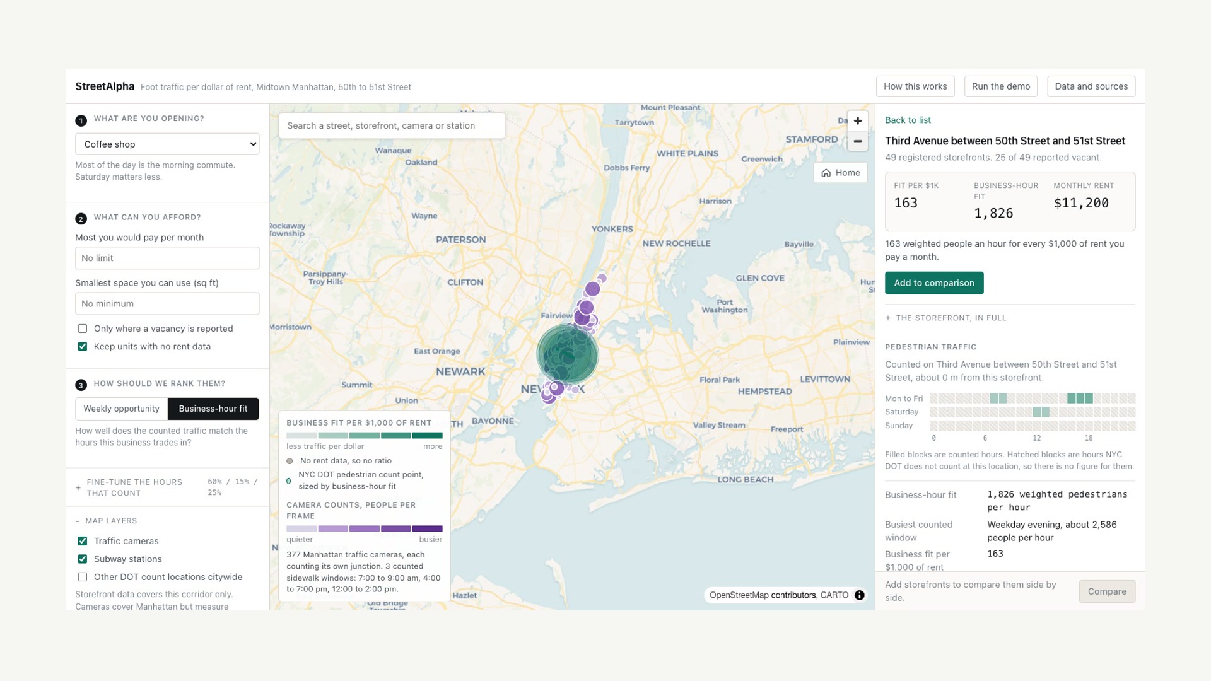Expand The storefront, in full section
Image resolution: width=1211 pixels, height=681 pixels.
tap(945, 318)
